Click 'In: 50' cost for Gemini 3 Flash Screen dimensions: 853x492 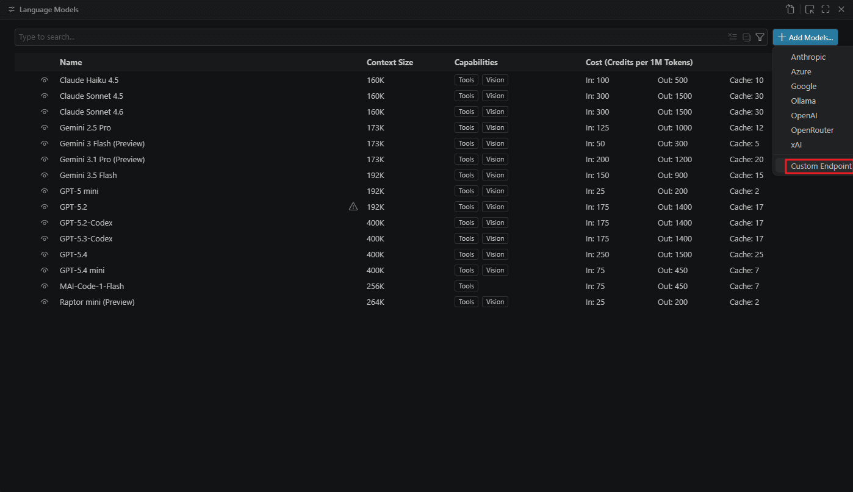pyautogui.click(x=595, y=143)
